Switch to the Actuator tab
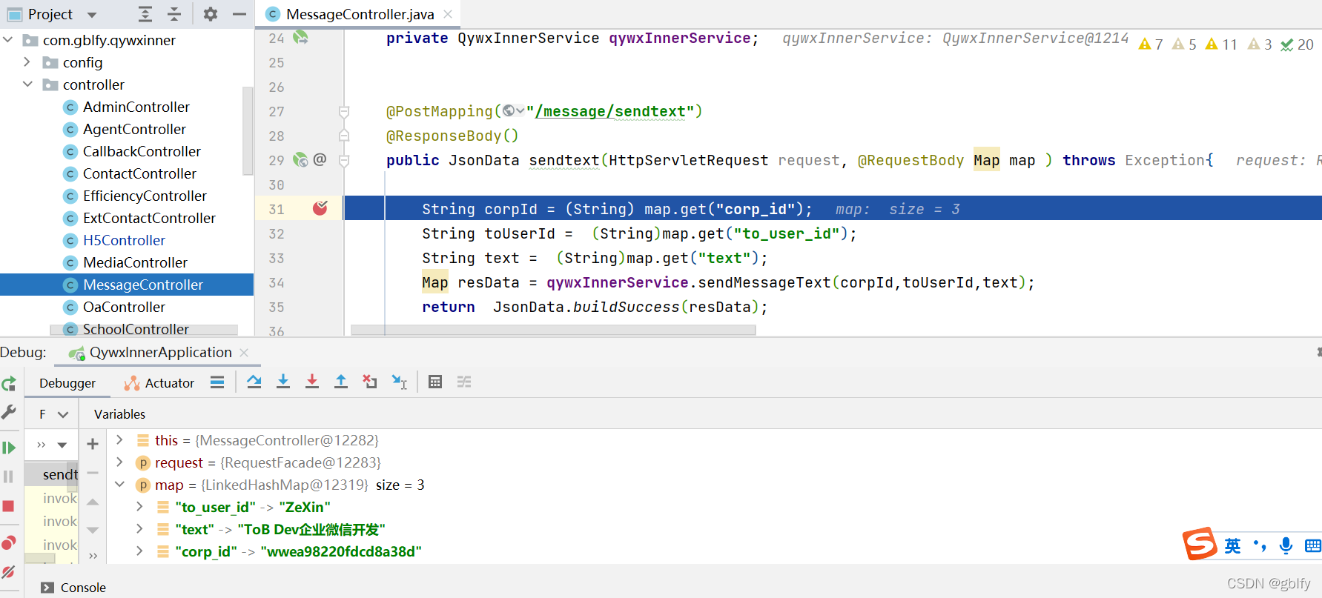1322x598 pixels. coord(159,383)
